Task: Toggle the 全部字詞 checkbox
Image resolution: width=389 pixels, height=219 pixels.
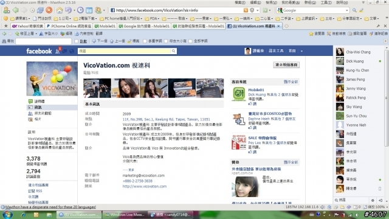Action: 190,41
